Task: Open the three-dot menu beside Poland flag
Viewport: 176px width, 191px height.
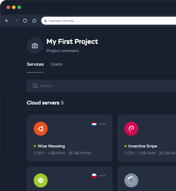Action: pyautogui.click(x=102, y=176)
